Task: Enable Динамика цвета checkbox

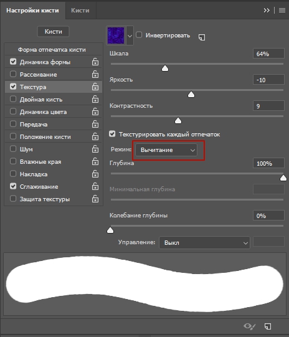Action: tap(13, 112)
